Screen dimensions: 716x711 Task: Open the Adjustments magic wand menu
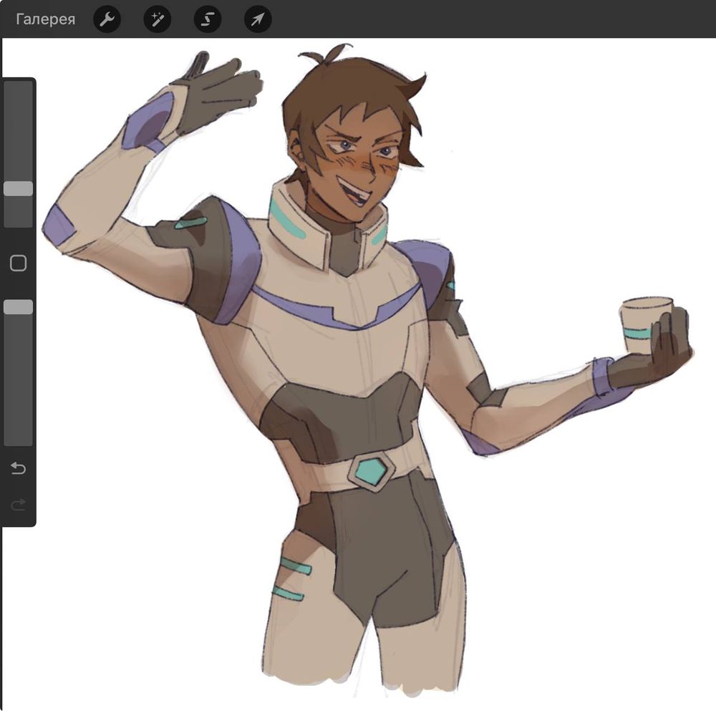[158, 19]
